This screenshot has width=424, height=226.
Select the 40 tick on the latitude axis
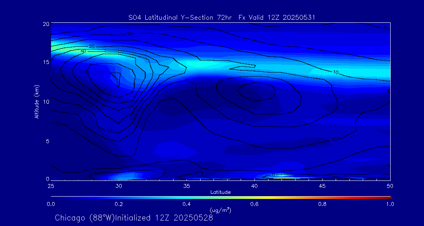[x=254, y=186]
